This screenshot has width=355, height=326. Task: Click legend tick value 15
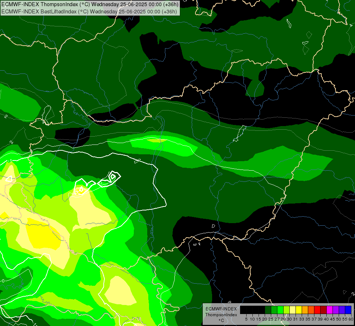tap(258, 319)
